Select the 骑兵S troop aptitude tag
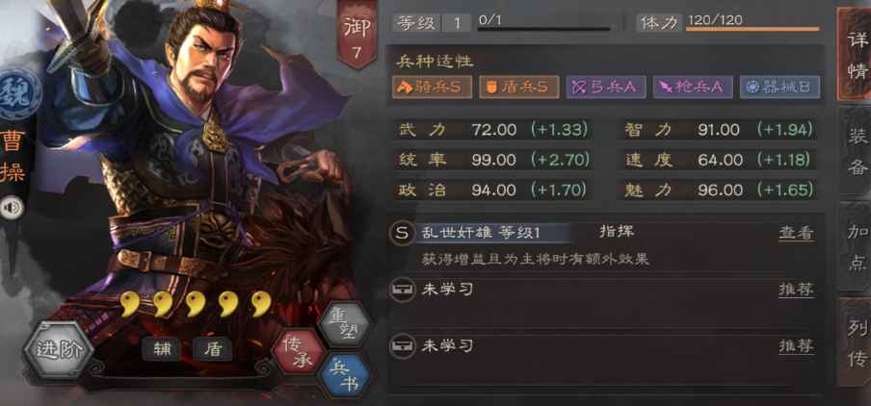The height and width of the screenshot is (406, 871). (x=433, y=88)
